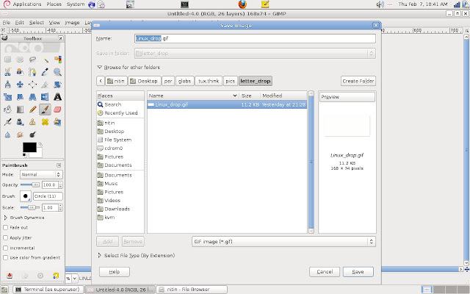Select the Blend gradient tool
This screenshot has height=294, width=470.
(x=20, y=110)
